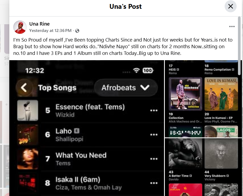Viewport: 243px width, 196px height.
Task: Open Una Rine's profile picture
Action: pos(20,27)
